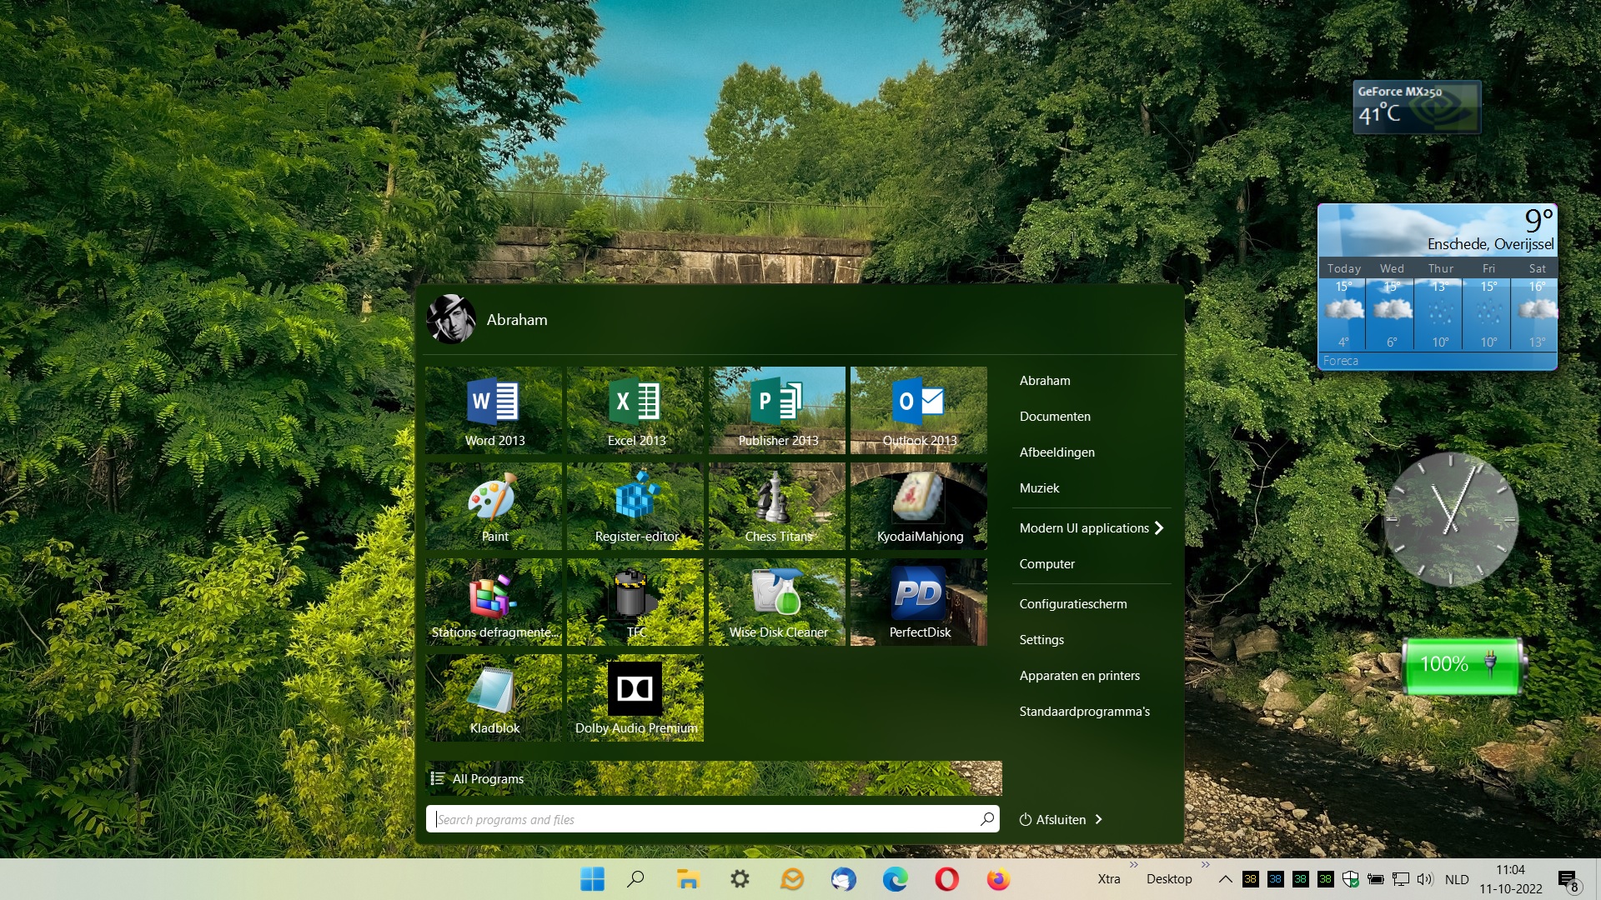The width and height of the screenshot is (1601, 900).
Task: Click NLD language indicator
Action: 1457,879
